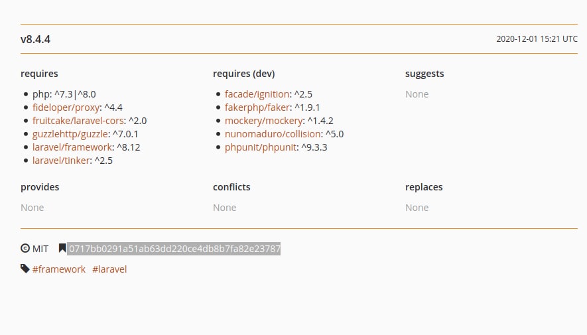Click the bookmark reference icon before the hash
Viewport: 587px width, 335px height.
[62, 249]
